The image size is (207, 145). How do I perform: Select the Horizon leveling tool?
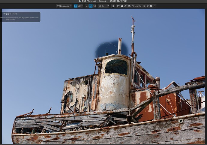coord(129,6)
